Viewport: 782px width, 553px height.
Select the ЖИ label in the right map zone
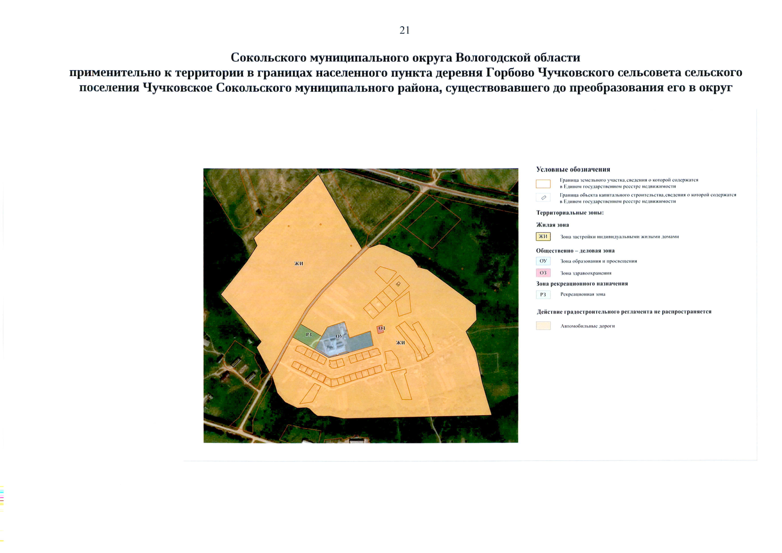(400, 343)
